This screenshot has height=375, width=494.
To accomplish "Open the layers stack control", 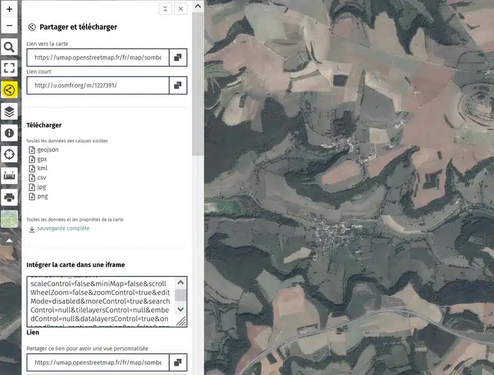I will pos(9,112).
